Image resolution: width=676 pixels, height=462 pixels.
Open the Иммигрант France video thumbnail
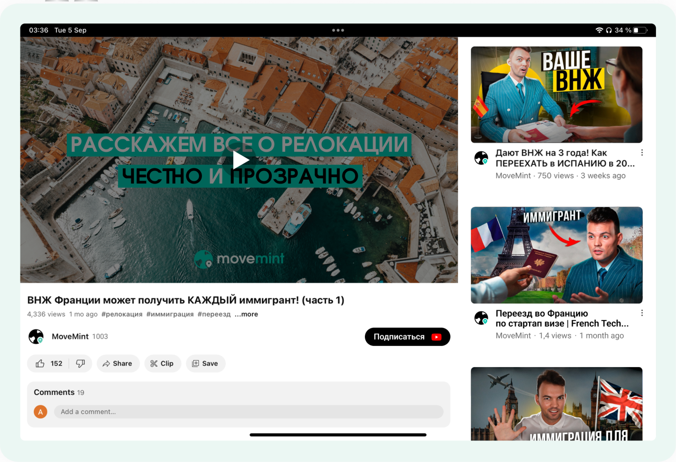pyautogui.click(x=556, y=255)
